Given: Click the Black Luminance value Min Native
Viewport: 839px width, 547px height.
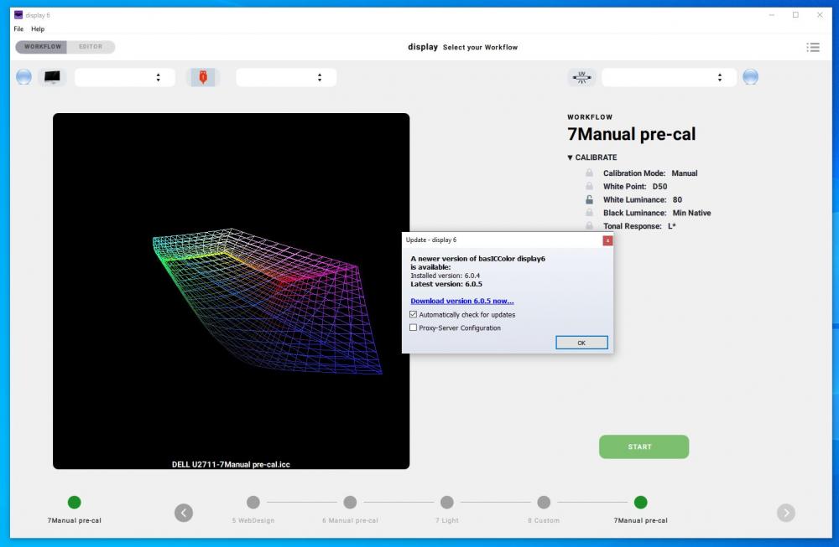Looking at the screenshot, I should pyautogui.click(x=691, y=213).
